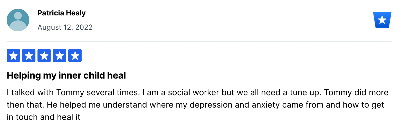
Task: Click Patricia Hesly's profile avatar
Action: [18, 20]
